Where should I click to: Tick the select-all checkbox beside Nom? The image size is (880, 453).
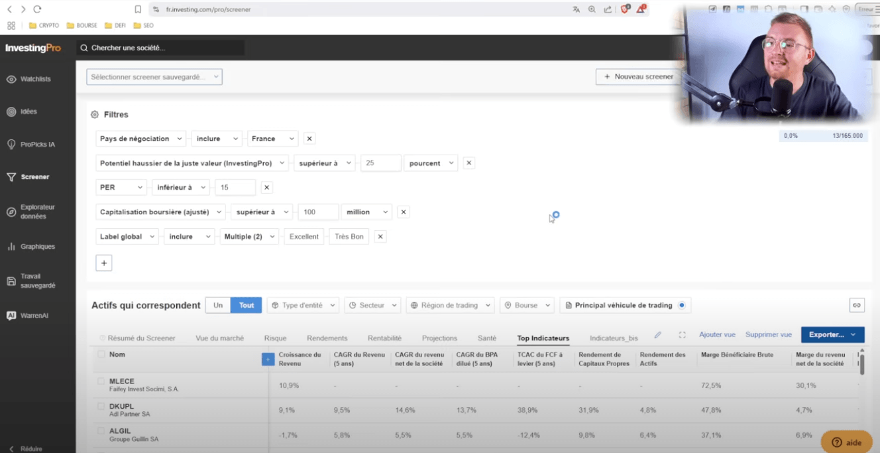click(101, 355)
